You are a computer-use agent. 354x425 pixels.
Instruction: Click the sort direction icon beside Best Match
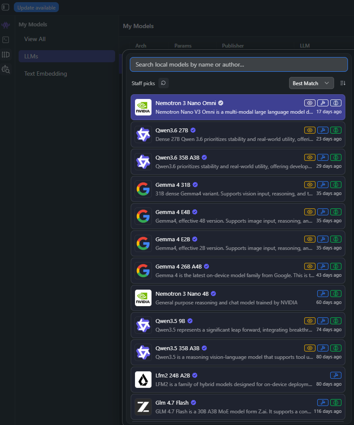(x=343, y=83)
